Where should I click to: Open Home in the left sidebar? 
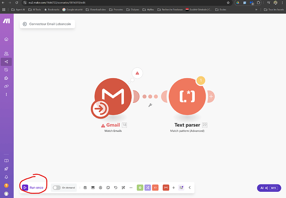(x=6, y=39)
